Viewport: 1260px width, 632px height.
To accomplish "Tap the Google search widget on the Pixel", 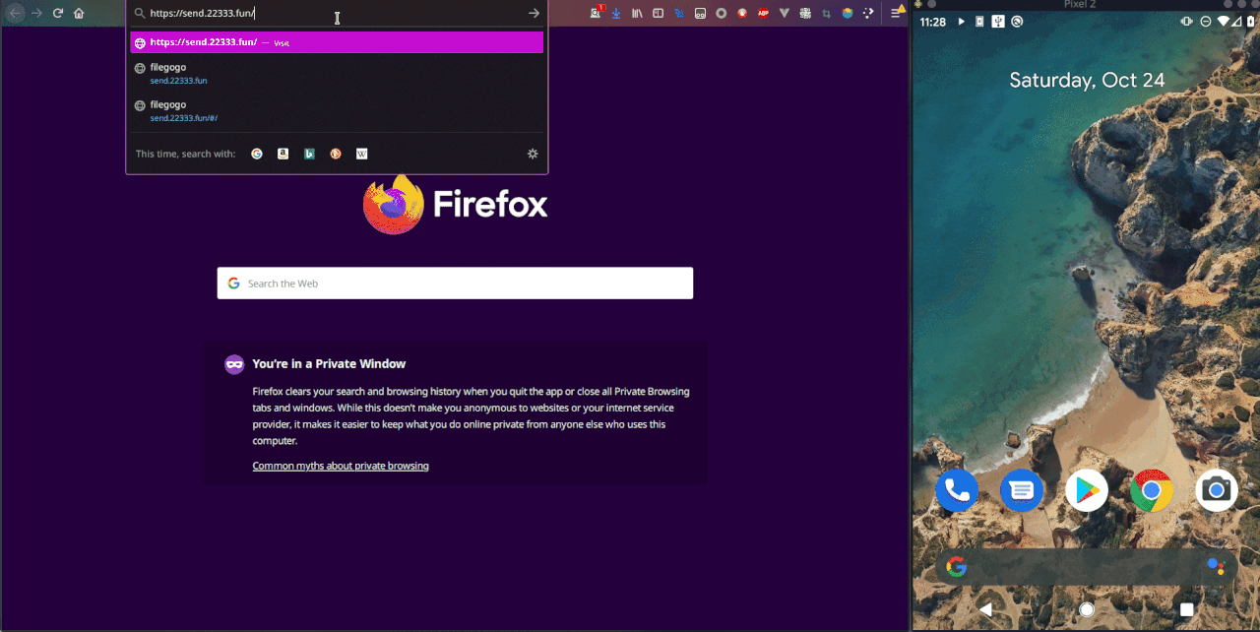I will [1083, 567].
